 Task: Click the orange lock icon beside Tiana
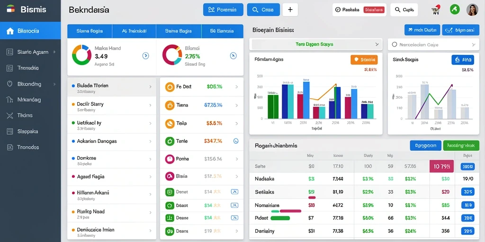tap(170, 105)
